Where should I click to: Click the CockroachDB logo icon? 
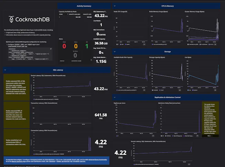(11, 19)
